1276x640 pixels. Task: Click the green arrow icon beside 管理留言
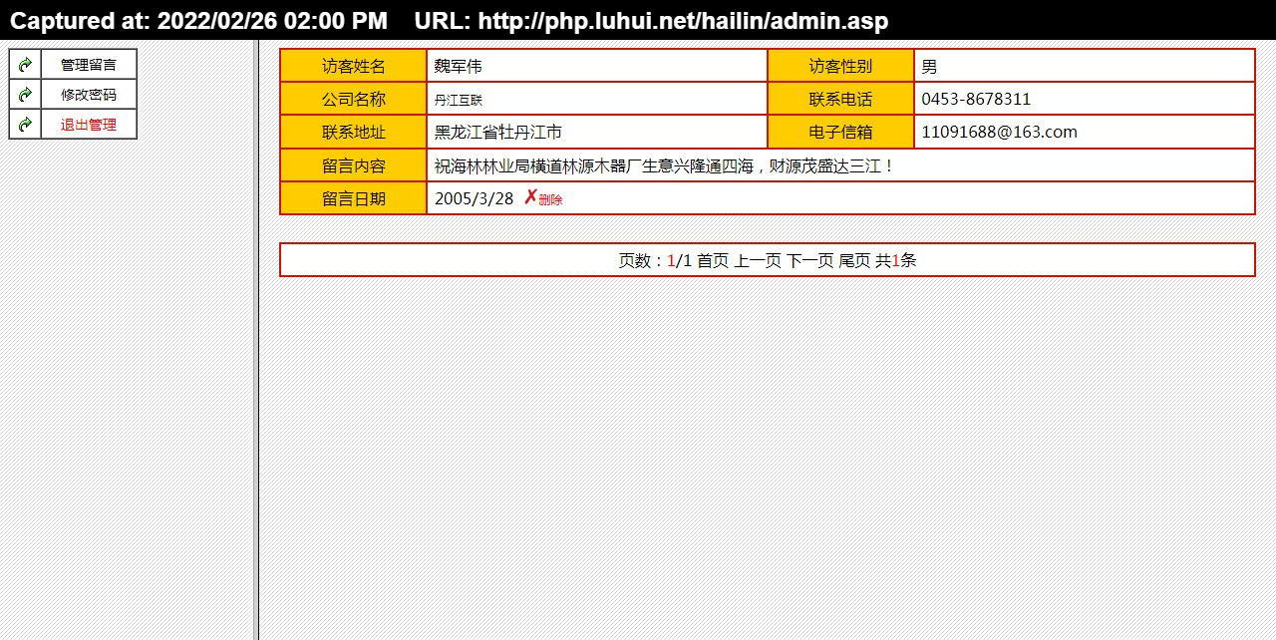(x=25, y=65)
